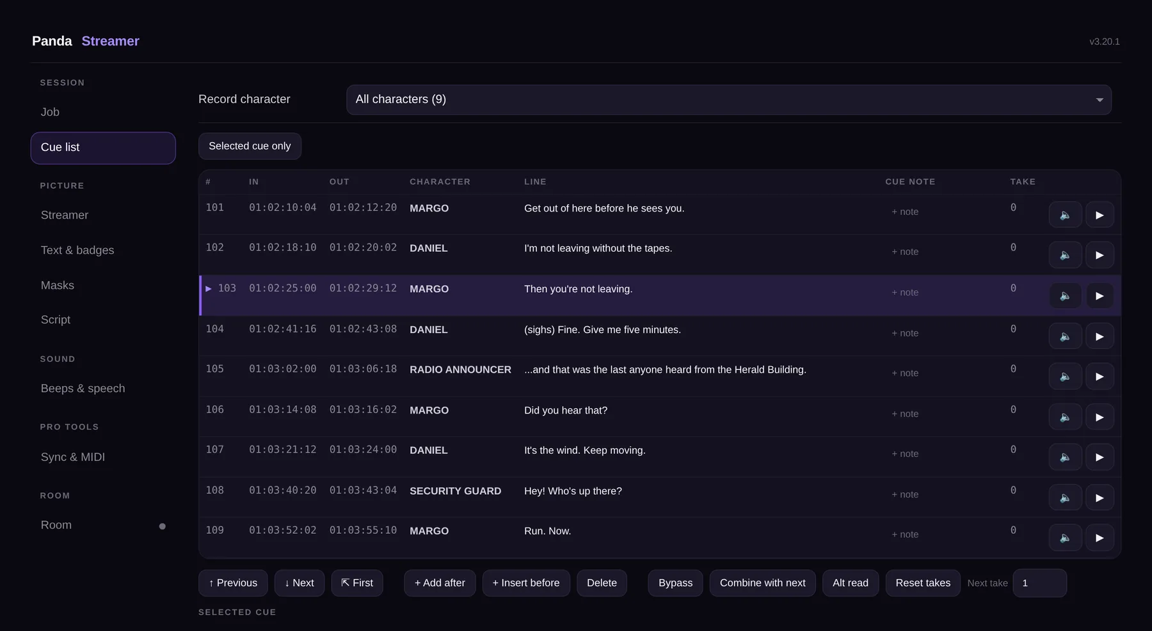
Task: Open the Script sidebar item
Action: coord(103,320)
